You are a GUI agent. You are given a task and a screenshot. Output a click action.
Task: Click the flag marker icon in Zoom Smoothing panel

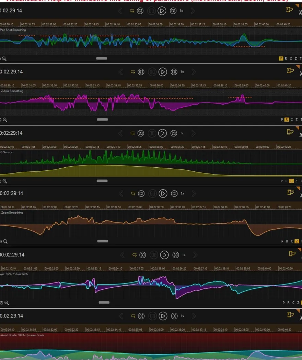point(291,192)
